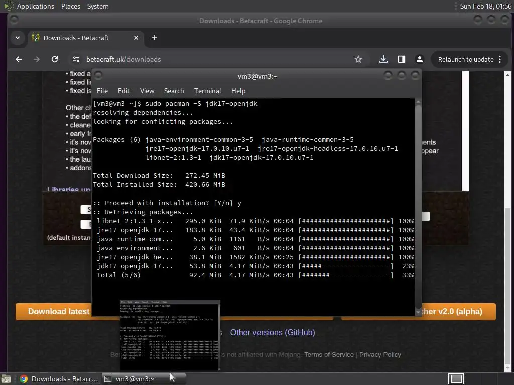Image resolution: width=514 pixels, height=385 pixels.
Task: Reload the Betacraft downloads page
Action: pyautogui.click(x=55, y=59)
